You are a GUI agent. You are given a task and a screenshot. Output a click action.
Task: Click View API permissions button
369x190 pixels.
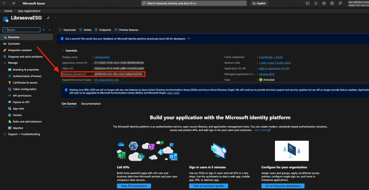click(x=134, y=186)
